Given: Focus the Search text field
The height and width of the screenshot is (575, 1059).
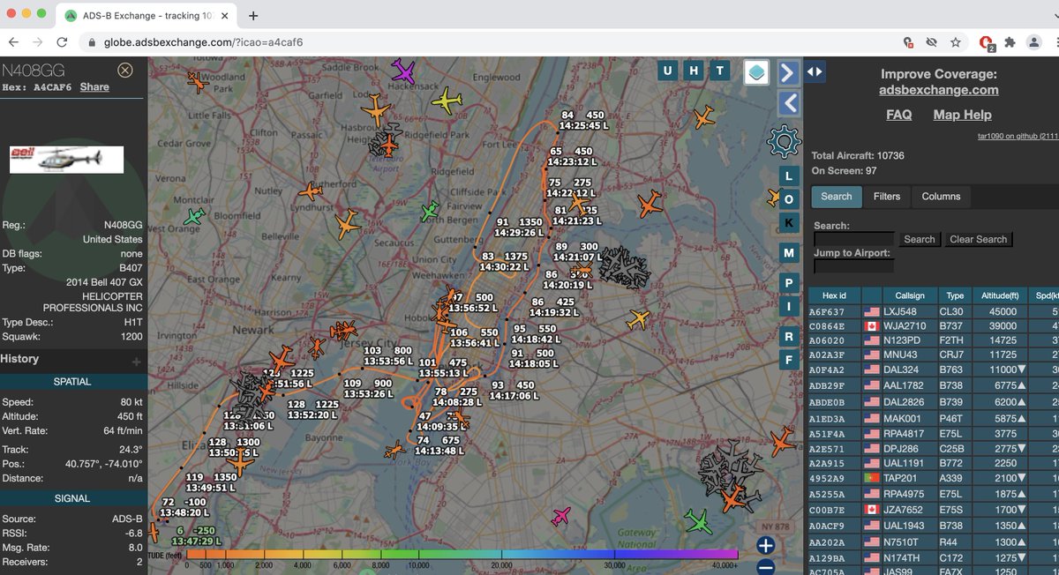Looking at the screenshot, I should click(x=853, y=239).
